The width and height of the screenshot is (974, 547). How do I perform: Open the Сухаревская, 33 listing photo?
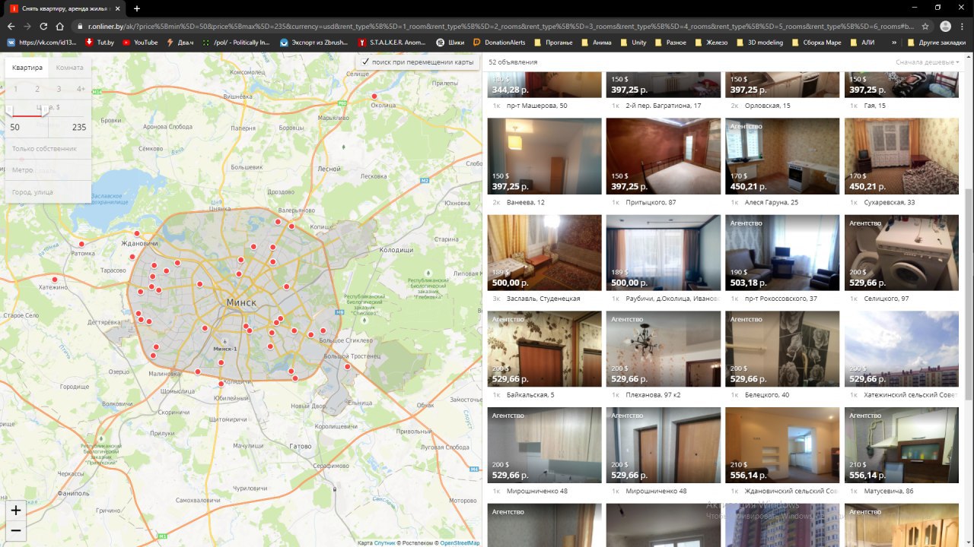click(x=902, y=156)
